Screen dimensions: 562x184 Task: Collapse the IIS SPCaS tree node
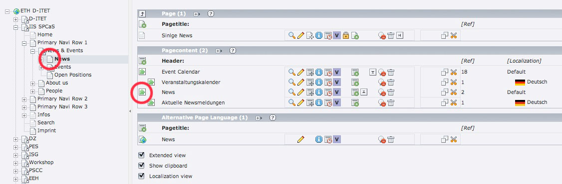tap(16, 27)
